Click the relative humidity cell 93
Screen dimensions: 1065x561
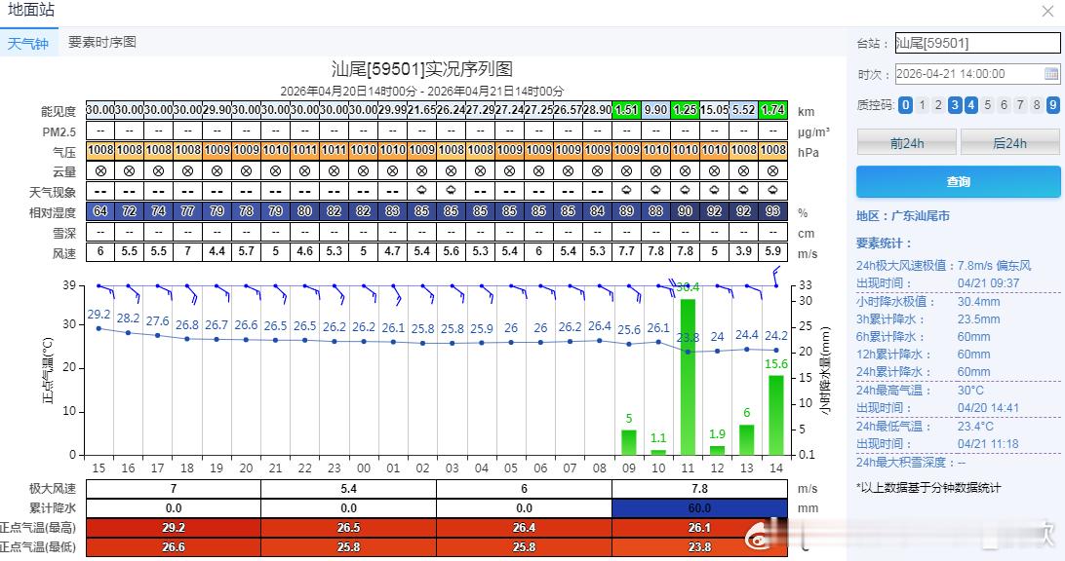pos(773,211)
